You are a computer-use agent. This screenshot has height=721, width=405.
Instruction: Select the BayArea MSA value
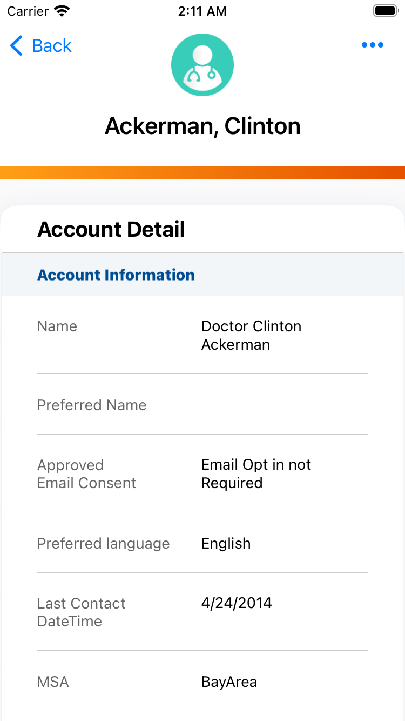229,682
